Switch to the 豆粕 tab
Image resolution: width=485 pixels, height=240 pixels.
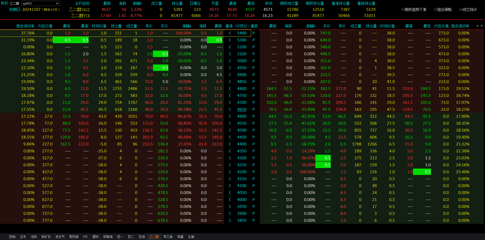pos(12,237)
